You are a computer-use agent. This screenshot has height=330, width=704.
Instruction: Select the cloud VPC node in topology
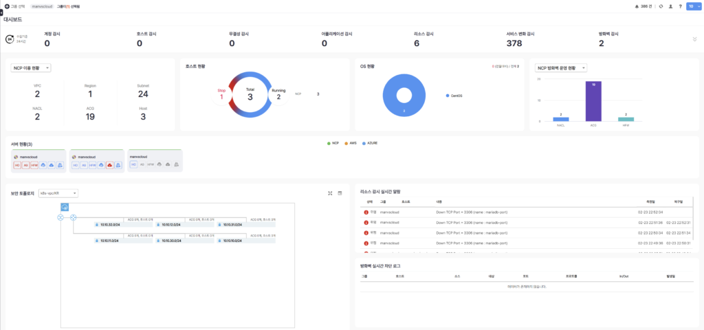tap(65, 207)
